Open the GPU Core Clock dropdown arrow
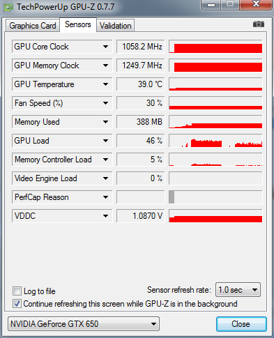The width and height of the screenshot is (274, 338). tap(105, 47)
